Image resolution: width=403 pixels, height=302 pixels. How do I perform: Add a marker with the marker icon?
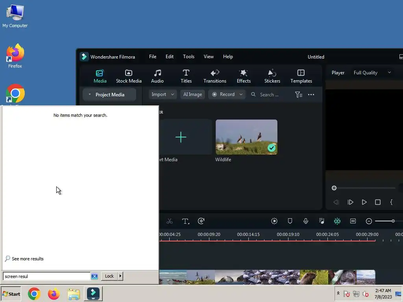point(290,221)
